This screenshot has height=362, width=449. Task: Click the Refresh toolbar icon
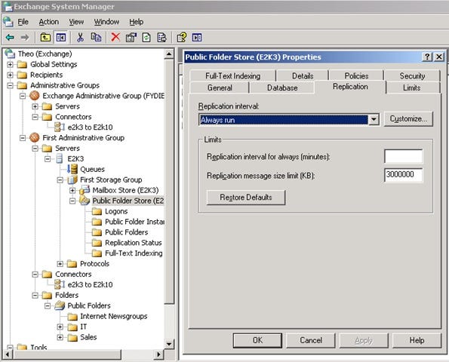pos(146,37)
